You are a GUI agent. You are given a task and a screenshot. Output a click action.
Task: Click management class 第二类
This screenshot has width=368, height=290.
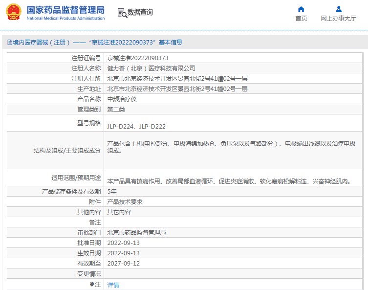[x=116, y=110]
